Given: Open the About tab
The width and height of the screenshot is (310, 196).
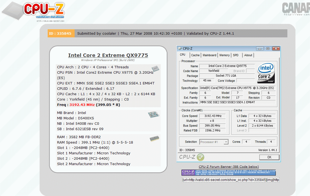Looking at the screenshot, I should [248, 55].
